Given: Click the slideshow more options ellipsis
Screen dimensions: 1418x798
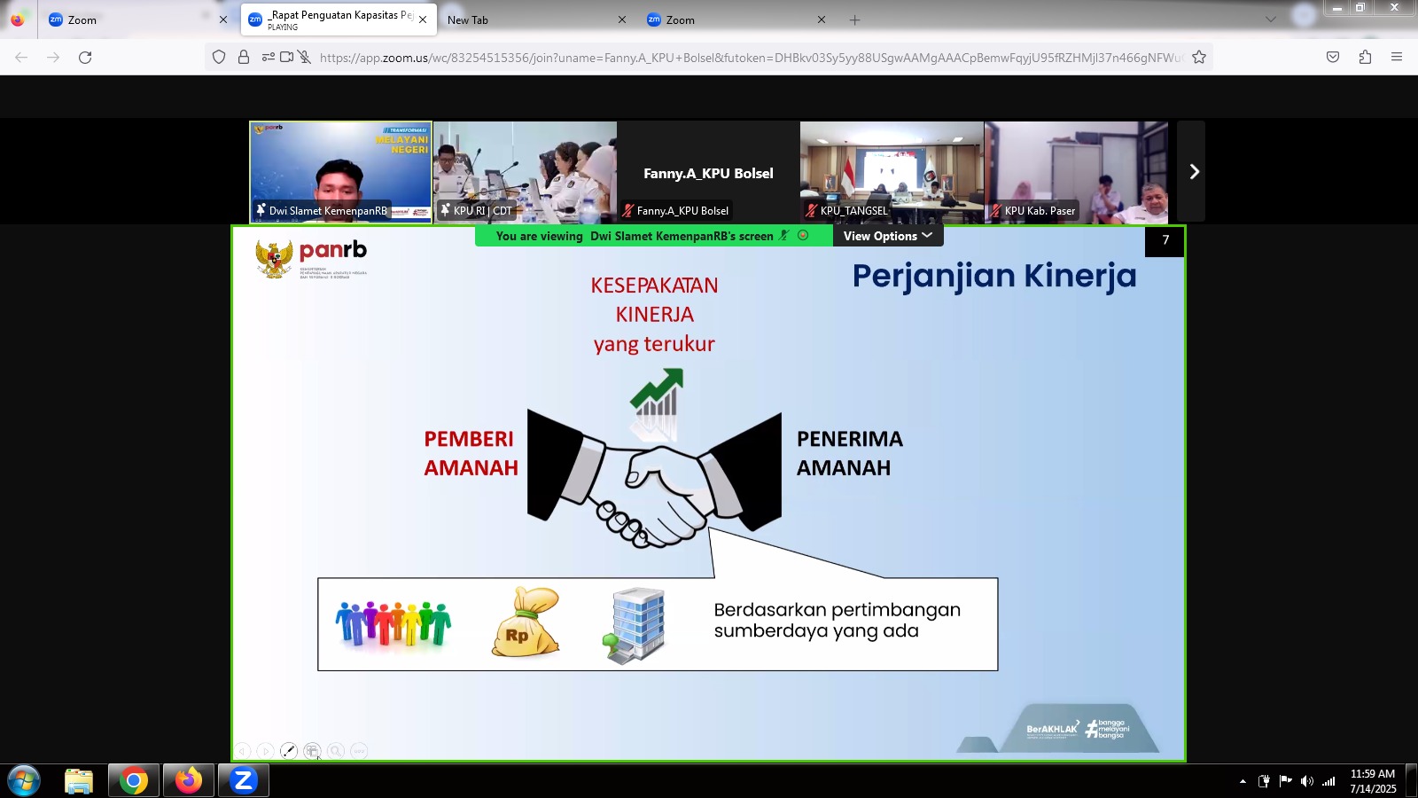Looking at the screenshot, I should [x=359, y=751].
